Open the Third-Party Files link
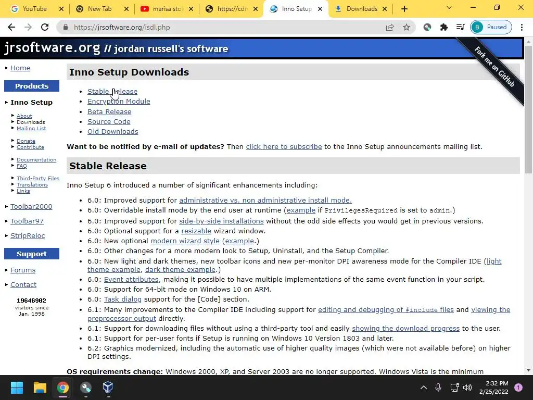This screenshot has width=533, height=400. coord(37,178)
